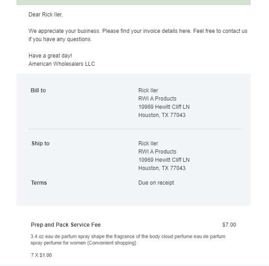Viewport: 269px width, 266px height.
Task: Click the '7 X $1.00' quantity line
Action: pyautogui.click(x=41, y=255)
